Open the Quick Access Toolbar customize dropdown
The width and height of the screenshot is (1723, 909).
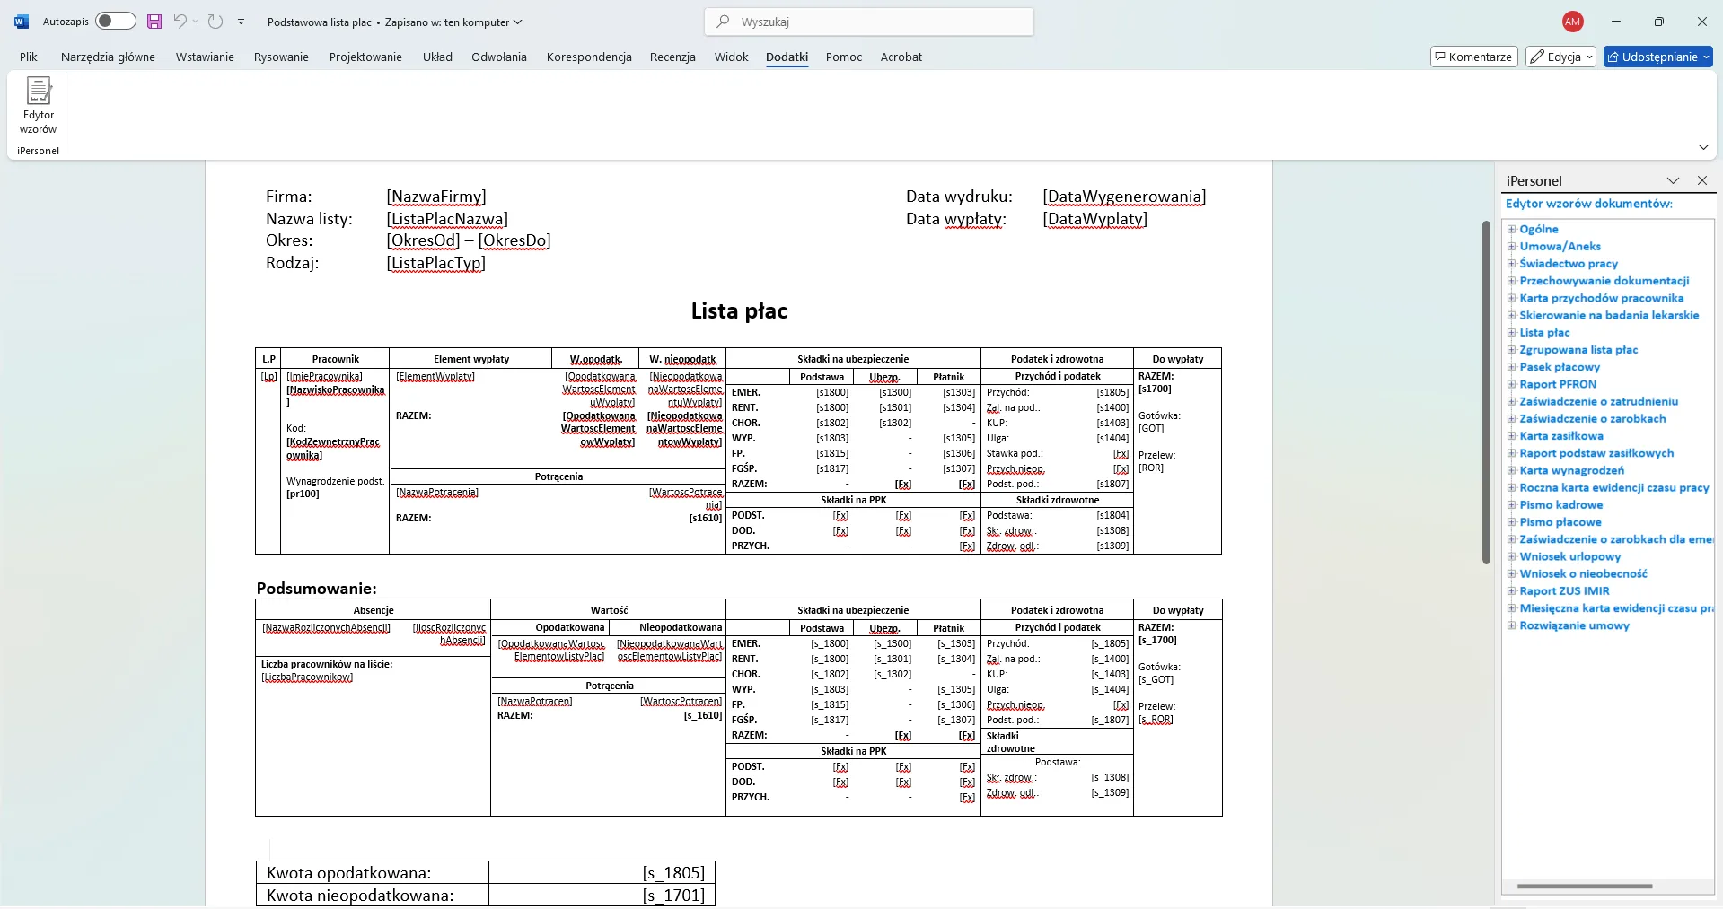point(241,22)
